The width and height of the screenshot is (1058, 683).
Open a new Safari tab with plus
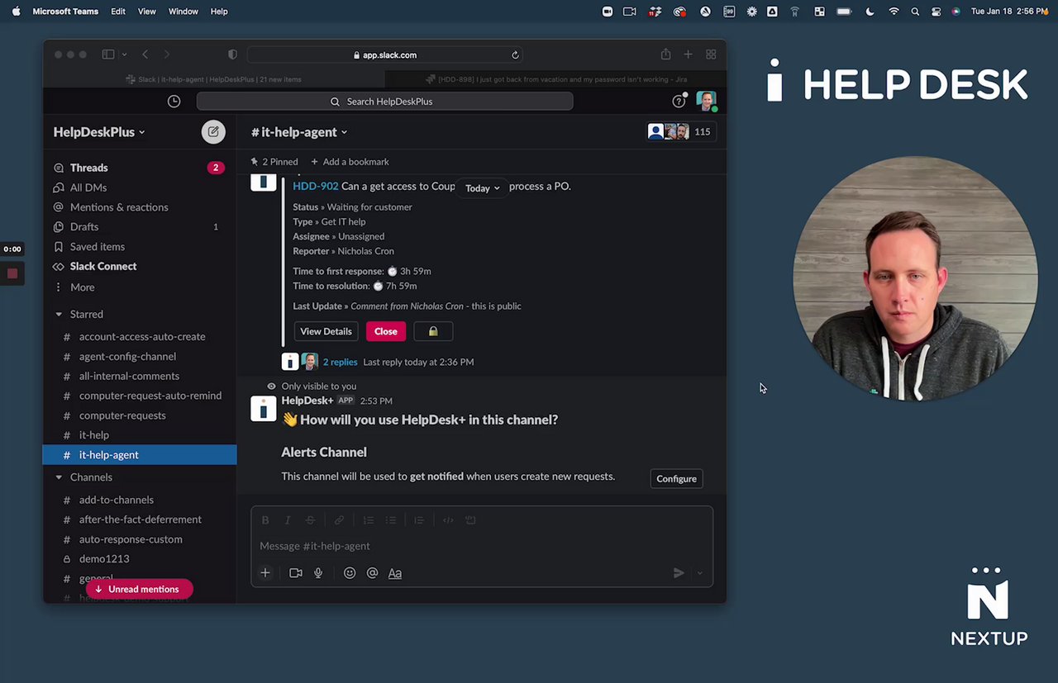(688, 55)
